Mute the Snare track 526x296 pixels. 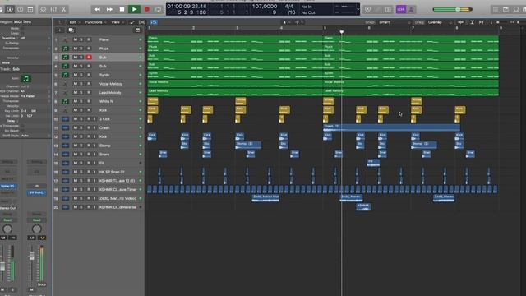point(75,155)
